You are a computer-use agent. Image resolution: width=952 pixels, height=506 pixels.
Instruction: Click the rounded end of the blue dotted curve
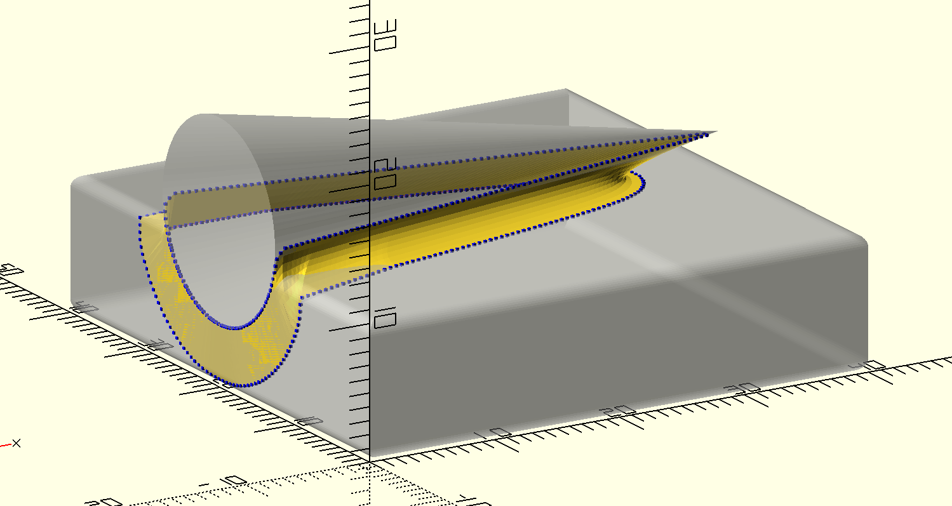click(642, 182)
